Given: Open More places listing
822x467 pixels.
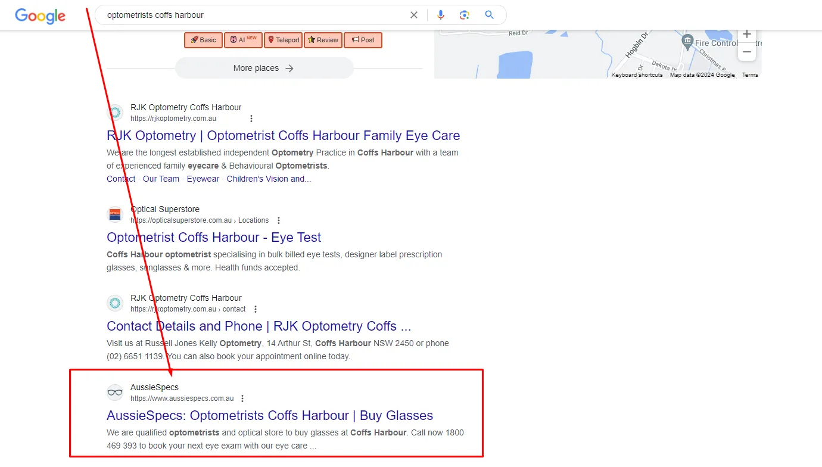Looking at the screenshot, I should point(264,68).
